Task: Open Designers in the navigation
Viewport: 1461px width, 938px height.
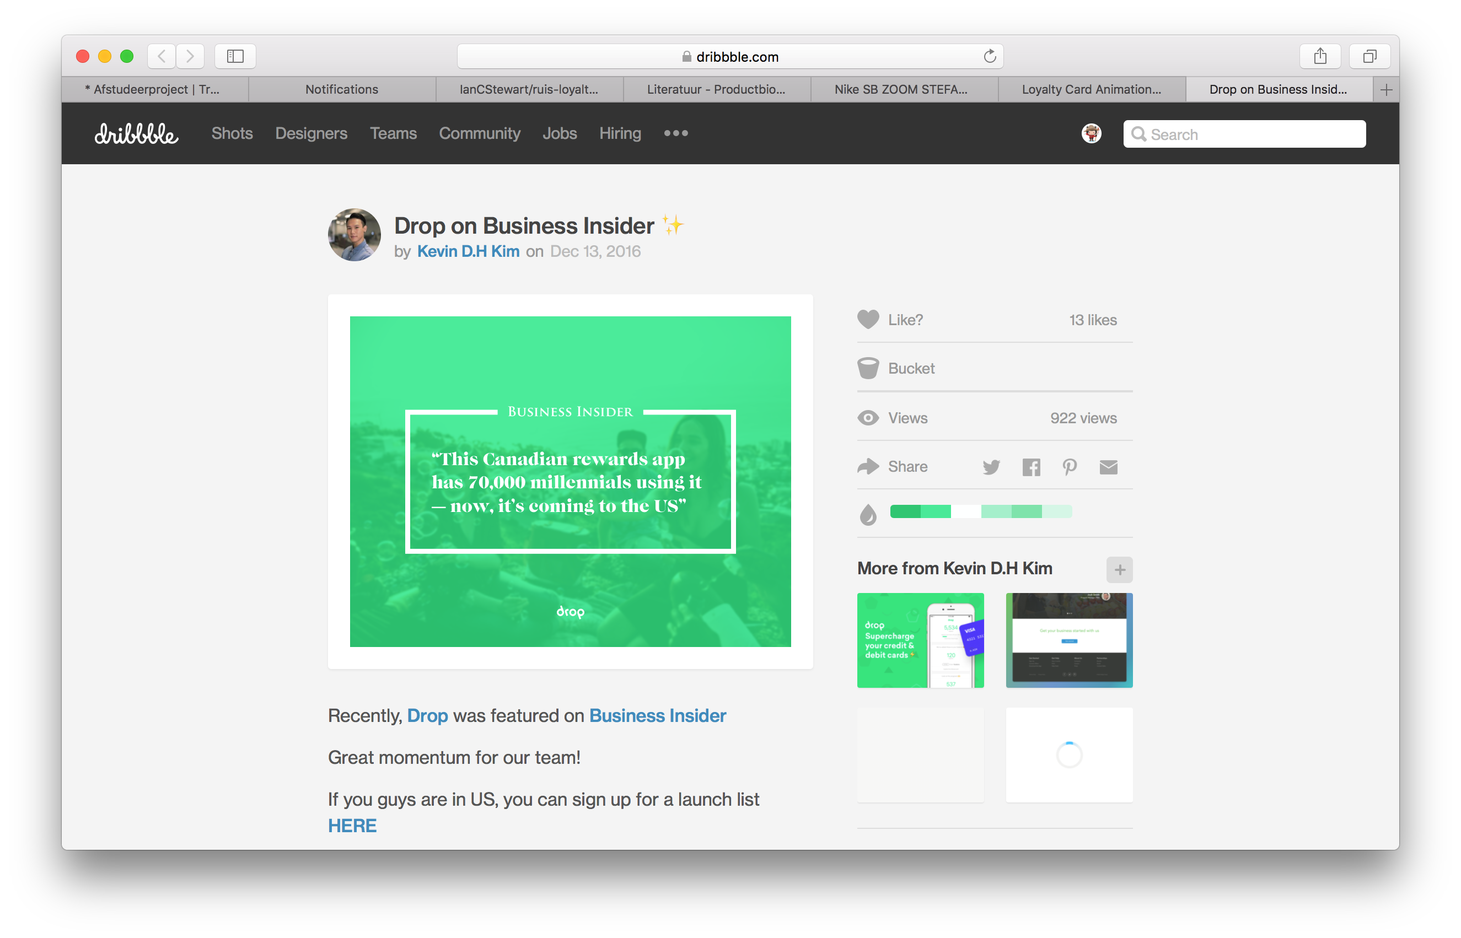Action: (x=311, y=133)
